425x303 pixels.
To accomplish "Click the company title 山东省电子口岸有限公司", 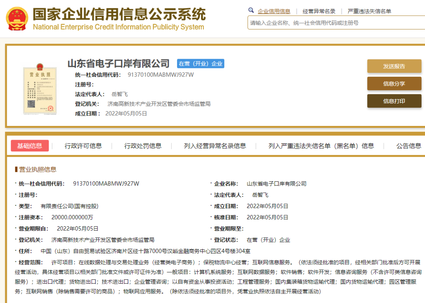I will pos(118,64).
